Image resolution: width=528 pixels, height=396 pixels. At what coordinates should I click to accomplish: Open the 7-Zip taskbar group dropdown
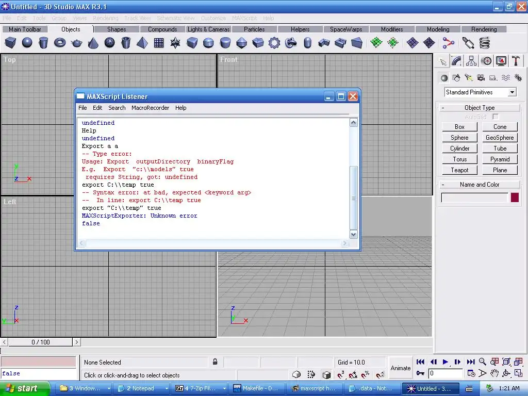(x=224, y=388)
